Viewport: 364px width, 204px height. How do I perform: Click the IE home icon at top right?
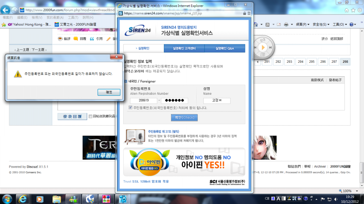(347, 10)
